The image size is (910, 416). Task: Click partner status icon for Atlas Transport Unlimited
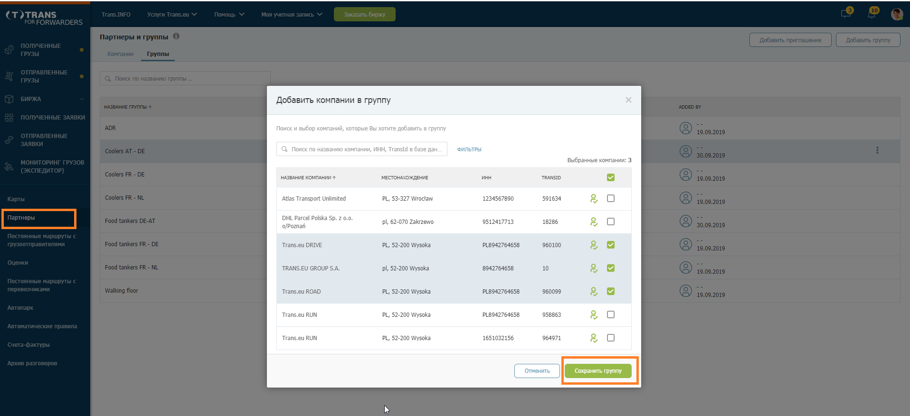point(594,198)
